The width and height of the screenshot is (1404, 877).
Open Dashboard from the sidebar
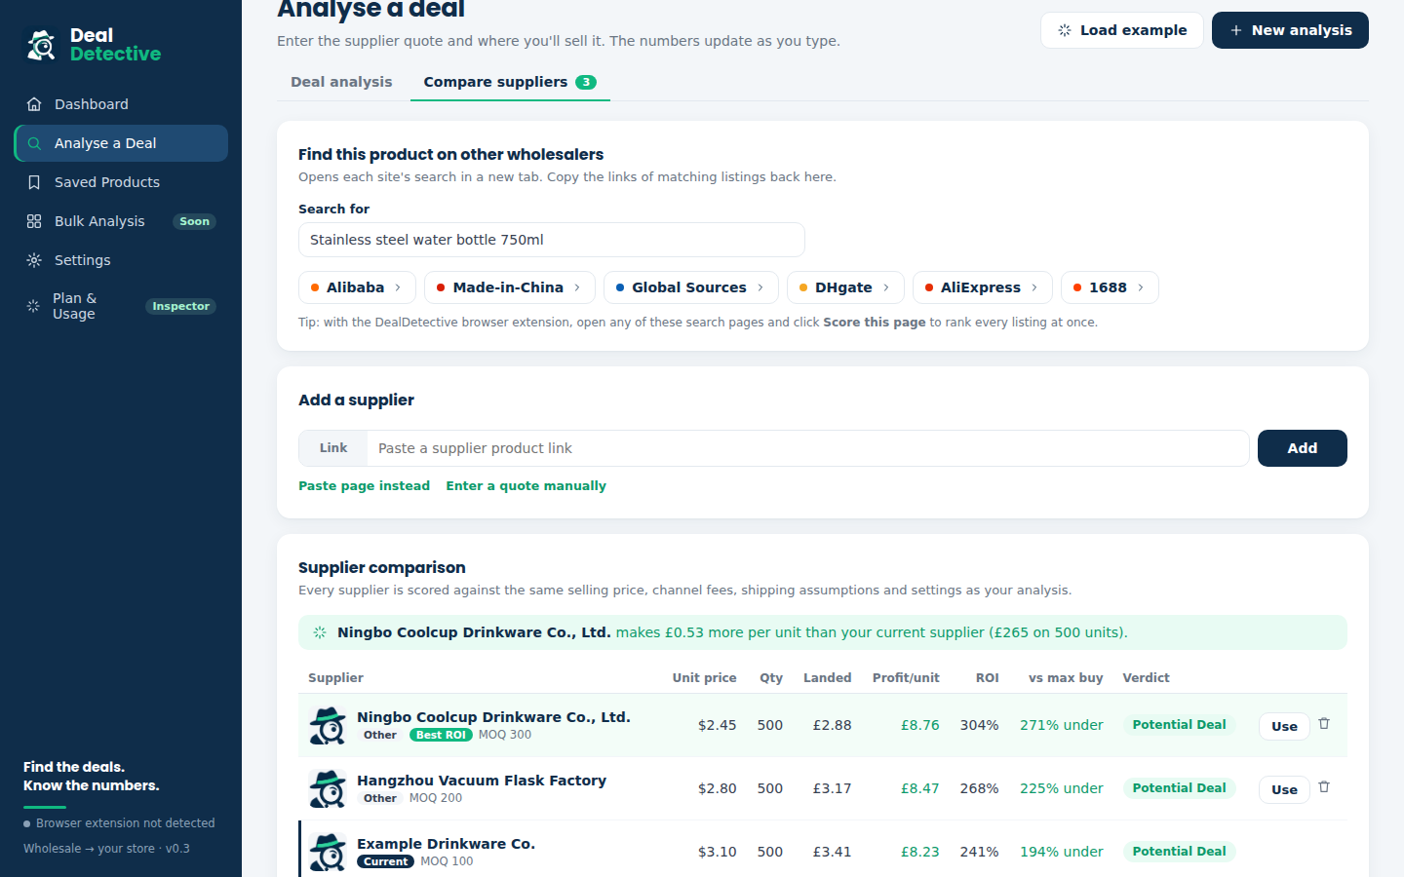[x=121, y=104]
